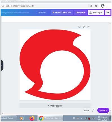Switch to Chrome 'Diseño sin título' taskbar window
The width and height of the screenshot is (112, 122).
tap(50, 118)
